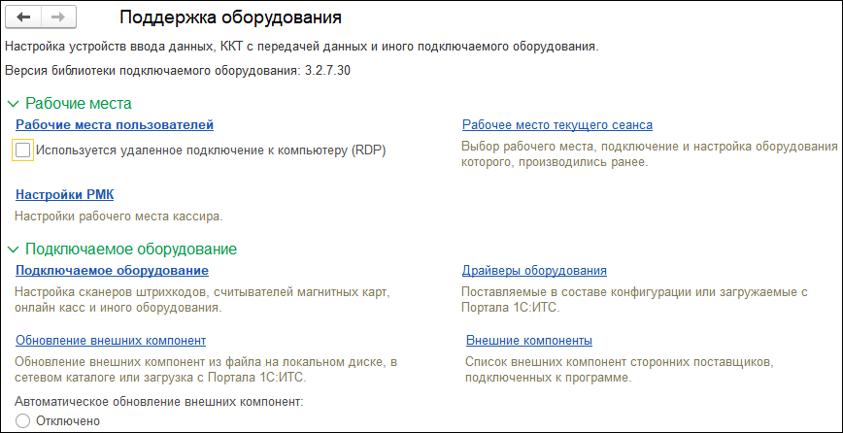
Task: Click the forward arrow navigation button
Action: tap(59, 18)
